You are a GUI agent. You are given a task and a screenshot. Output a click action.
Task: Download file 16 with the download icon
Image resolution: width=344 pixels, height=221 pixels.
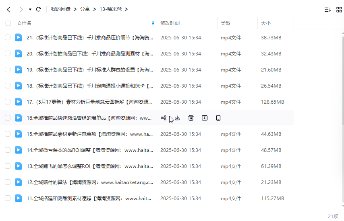tap(177, 118)
